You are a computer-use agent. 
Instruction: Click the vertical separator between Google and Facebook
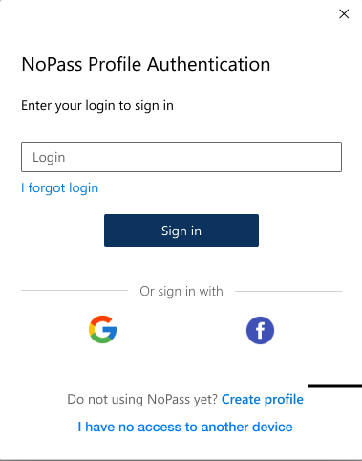181,330
